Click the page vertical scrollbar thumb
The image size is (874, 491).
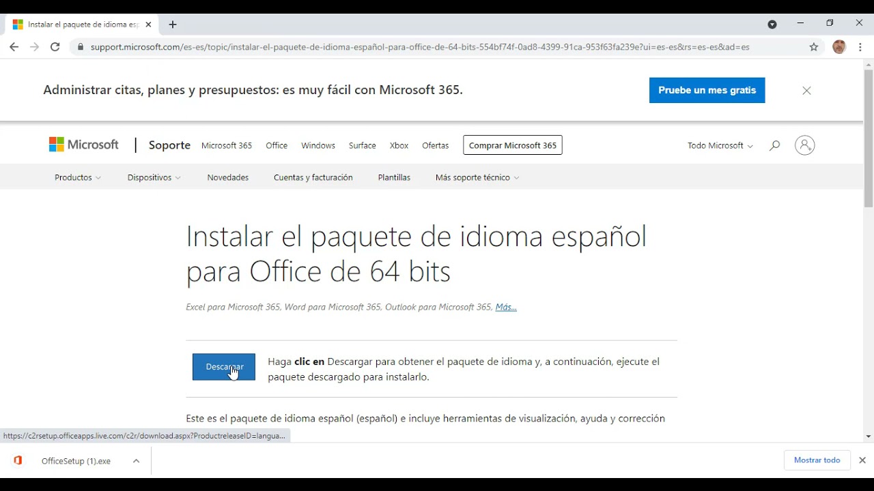click(x=869, y=138)
